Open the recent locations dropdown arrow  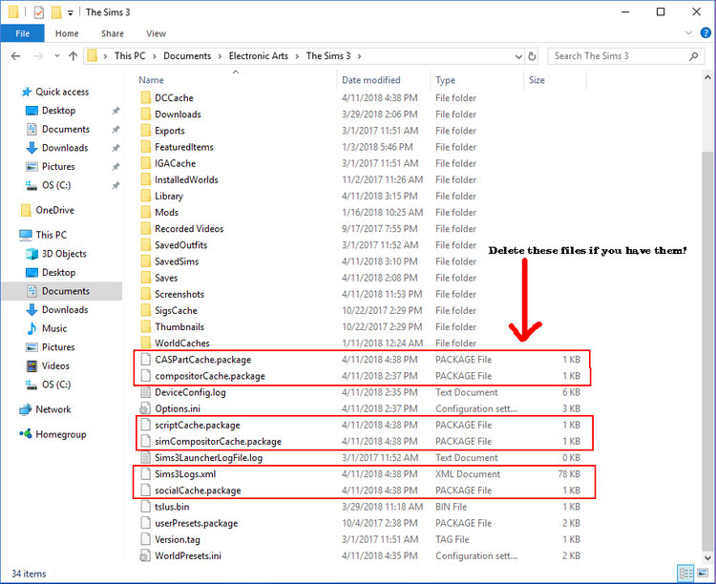[x=57, y=56]
